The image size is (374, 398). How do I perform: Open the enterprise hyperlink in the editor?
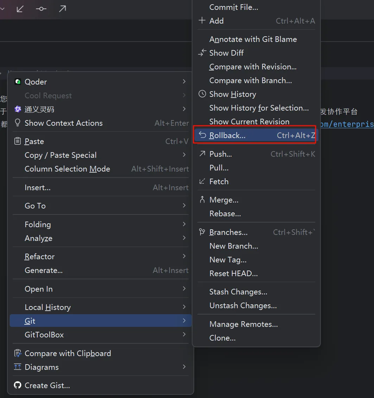pyautogui.click(x=347, y=124)
